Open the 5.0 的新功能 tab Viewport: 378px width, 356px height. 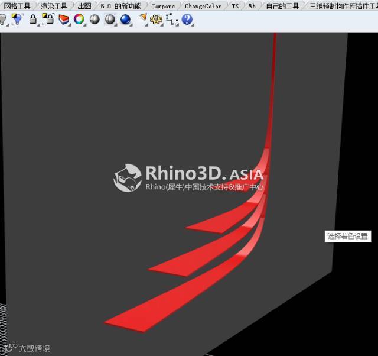pos(120,6)
